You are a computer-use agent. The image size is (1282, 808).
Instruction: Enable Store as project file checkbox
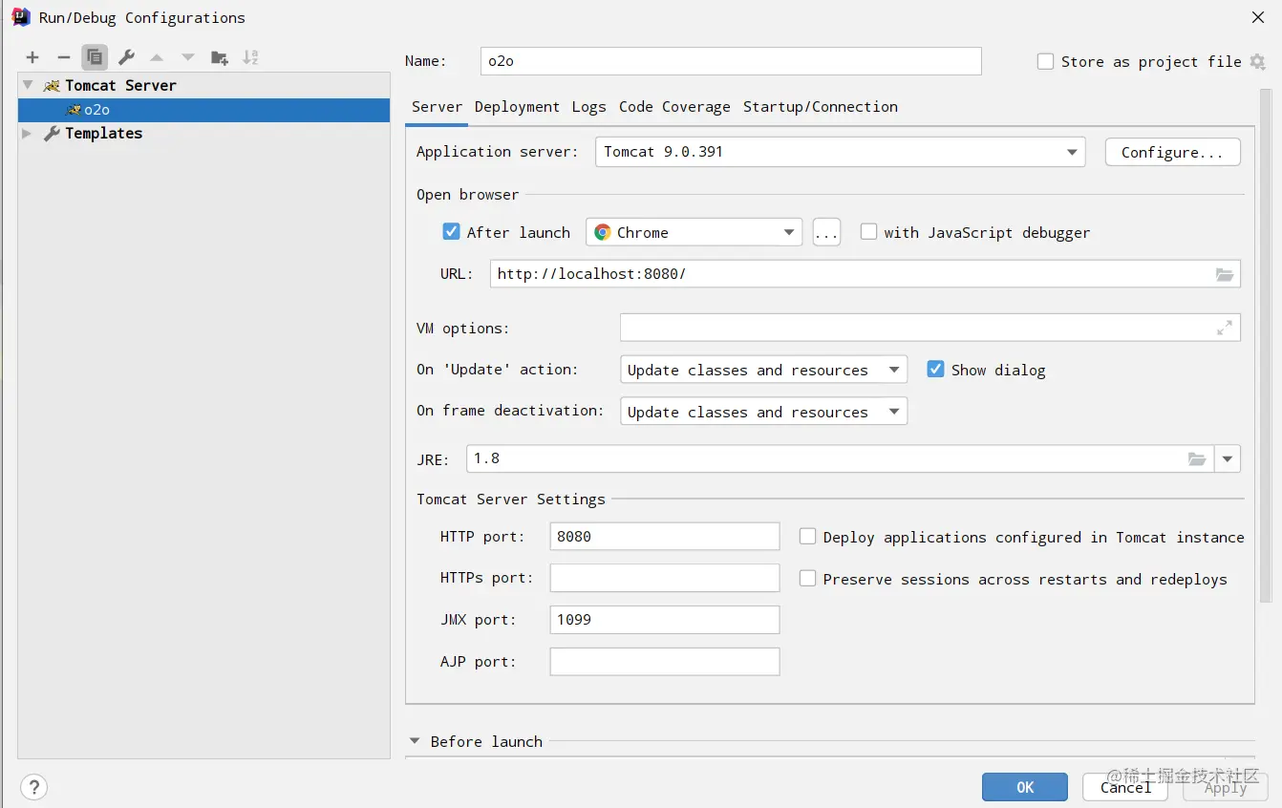(1045, 61)
